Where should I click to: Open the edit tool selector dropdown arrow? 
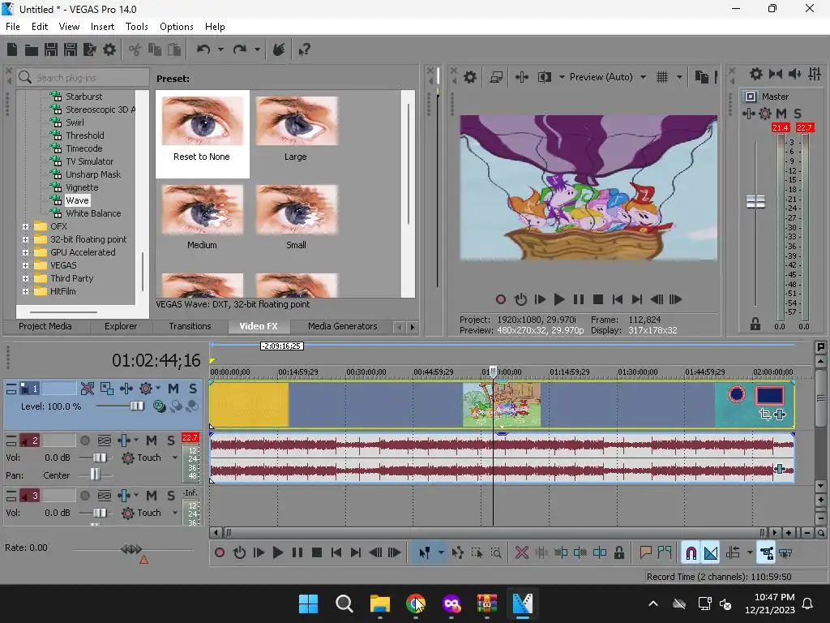click(x=441, y=553)
